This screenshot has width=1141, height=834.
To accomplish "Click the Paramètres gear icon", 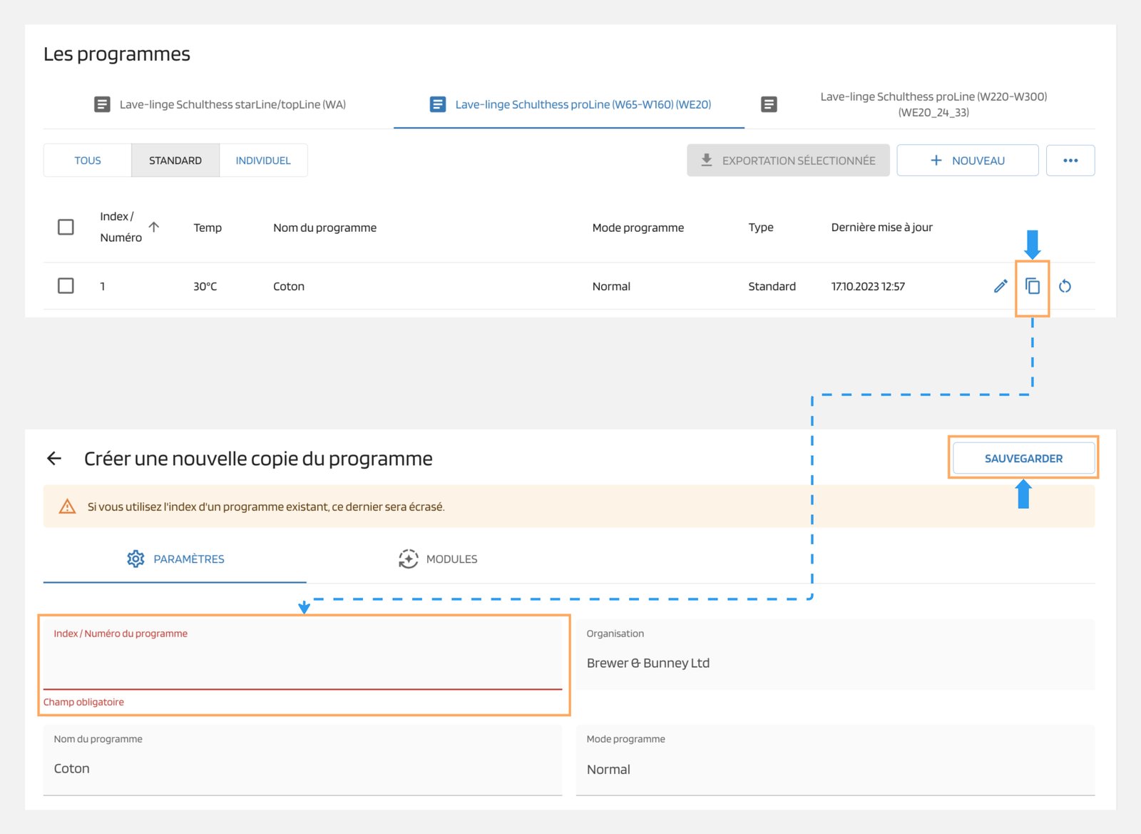I will pos(135,559).
